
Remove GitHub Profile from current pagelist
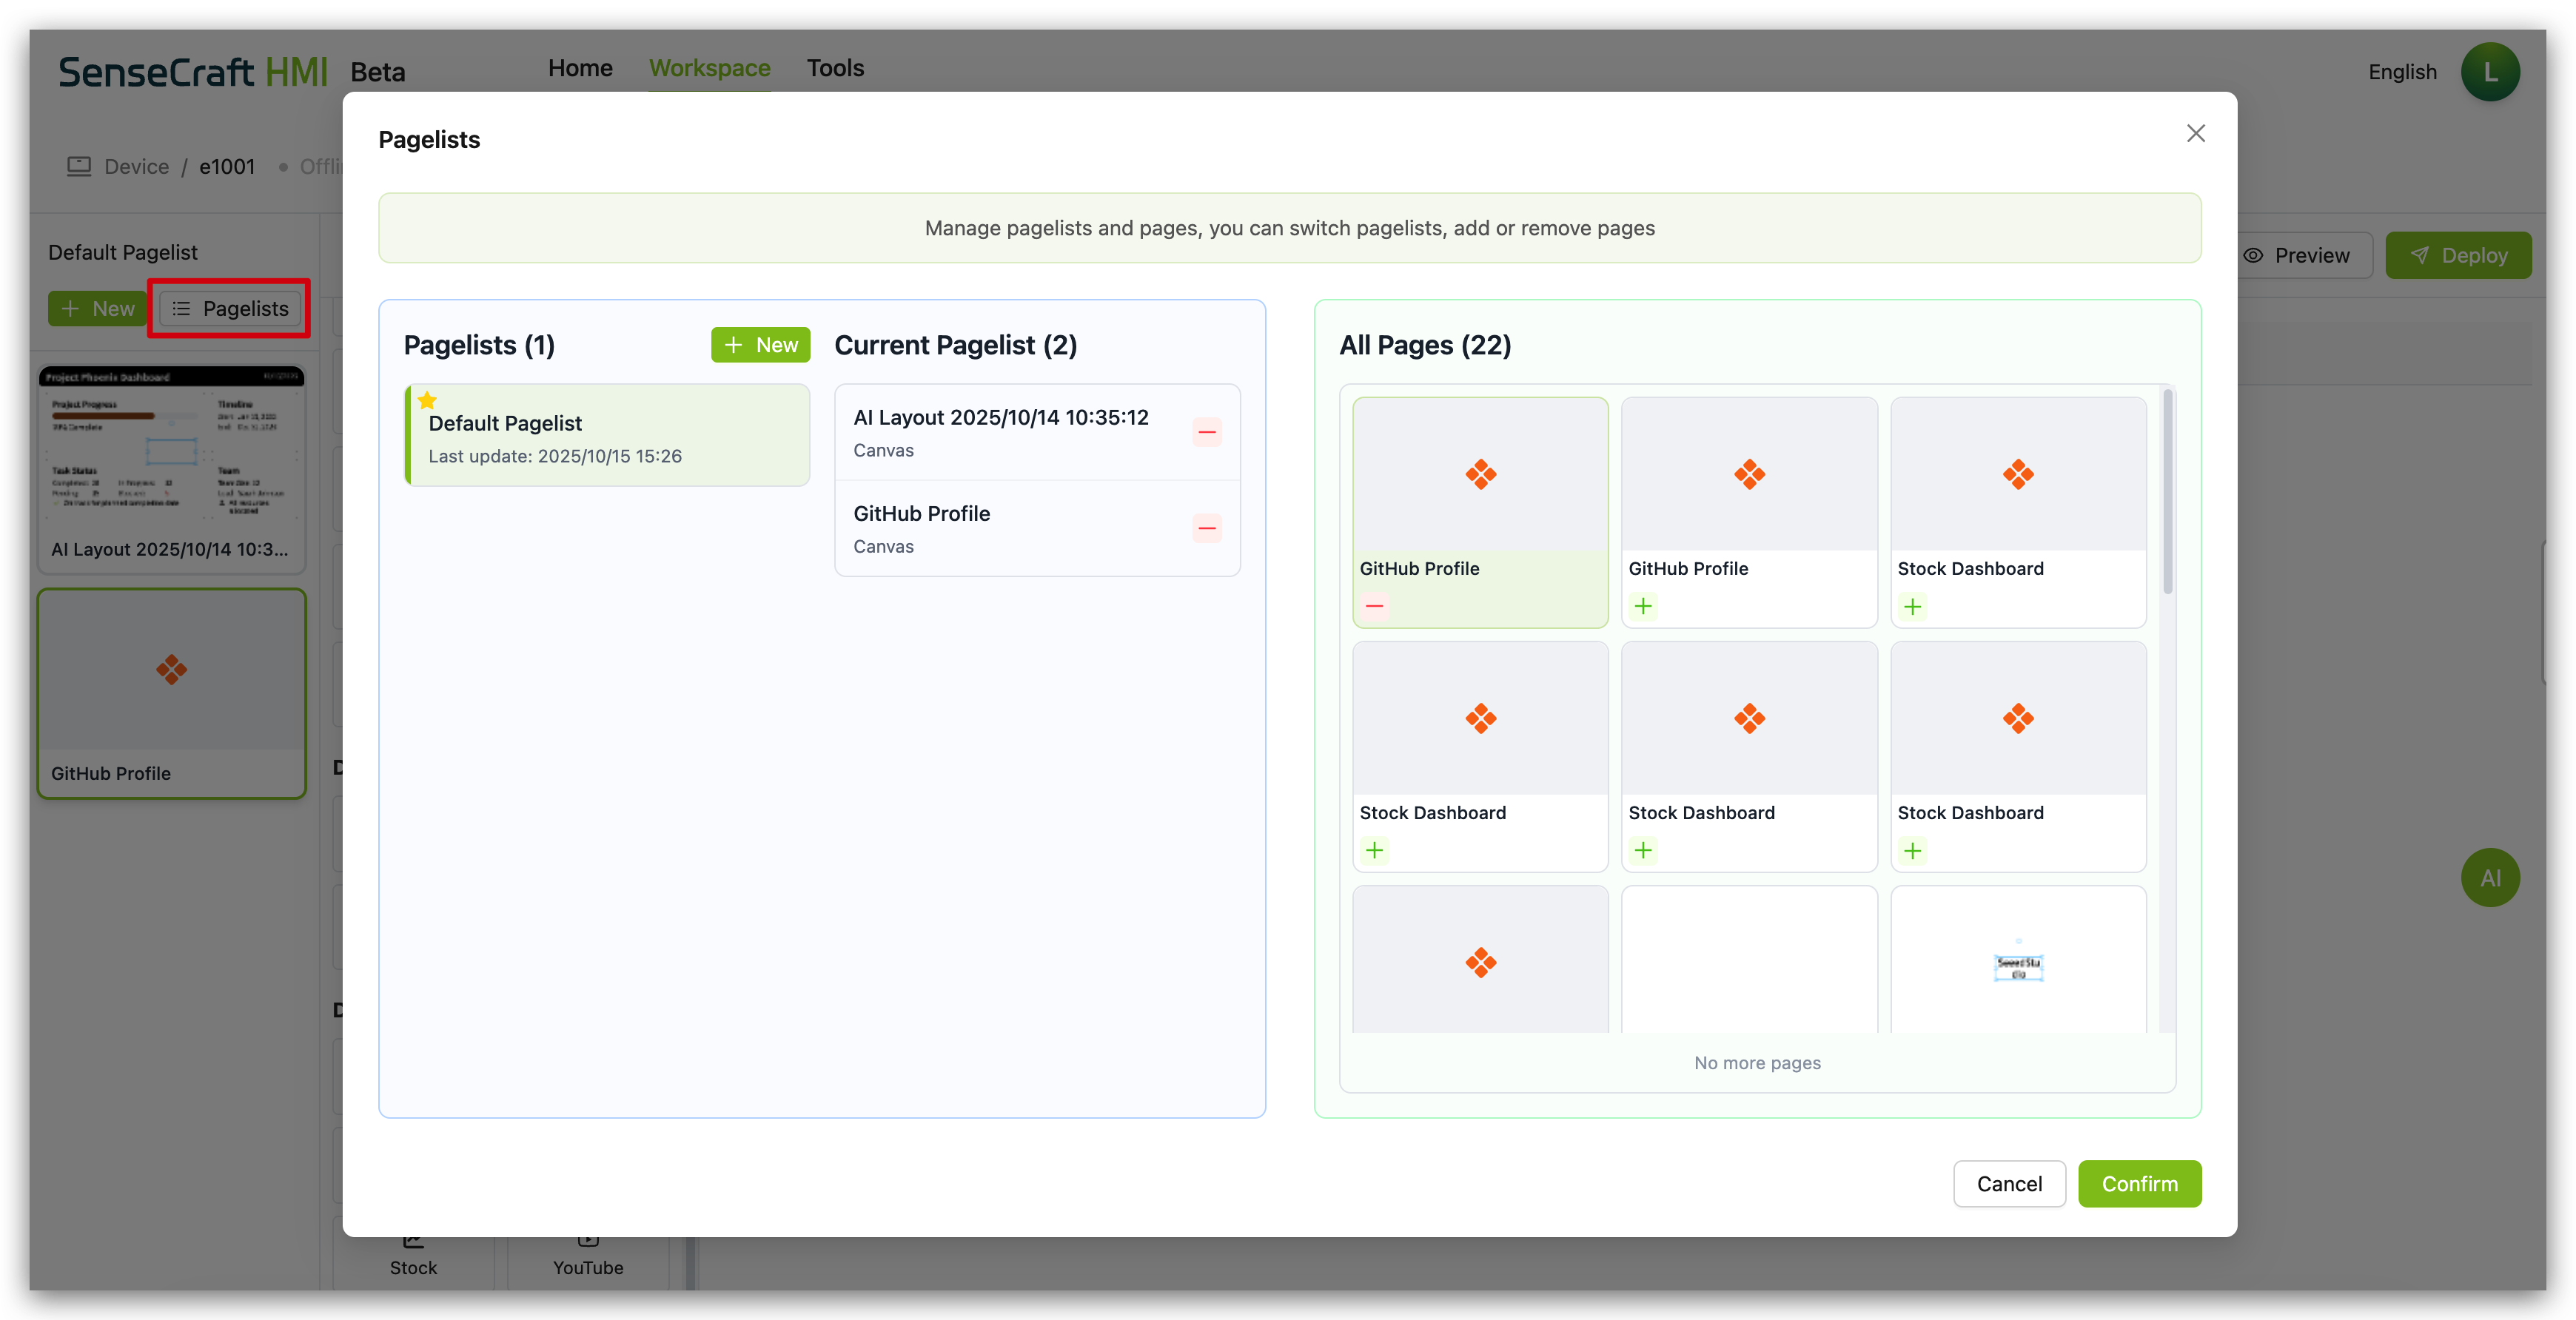(1206, 528)
